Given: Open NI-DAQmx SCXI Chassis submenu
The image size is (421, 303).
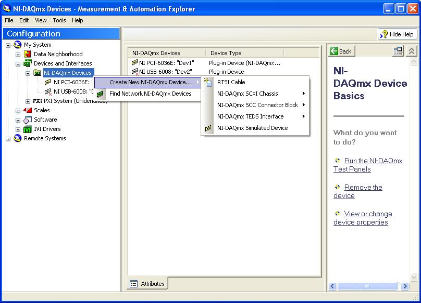Looking at the screenshot, I should (x=255, y=94).
